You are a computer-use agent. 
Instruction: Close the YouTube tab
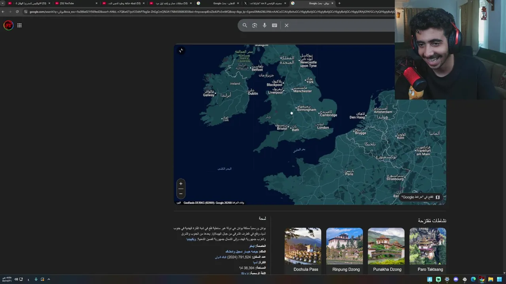click(96, 3)
